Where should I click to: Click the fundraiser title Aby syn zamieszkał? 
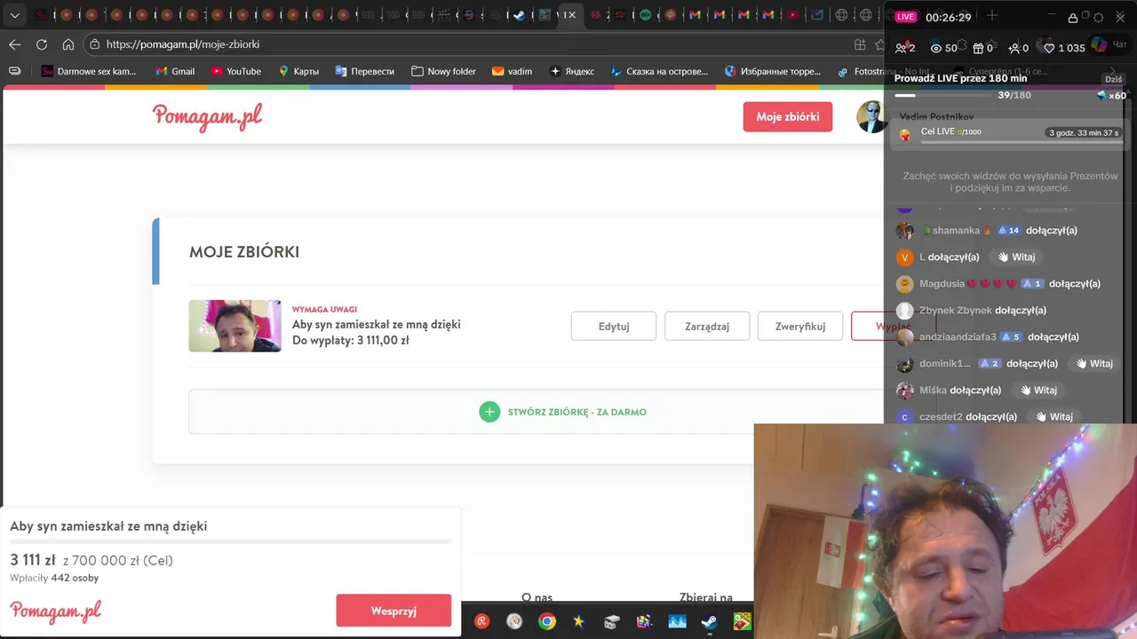[x=377, y=325]
